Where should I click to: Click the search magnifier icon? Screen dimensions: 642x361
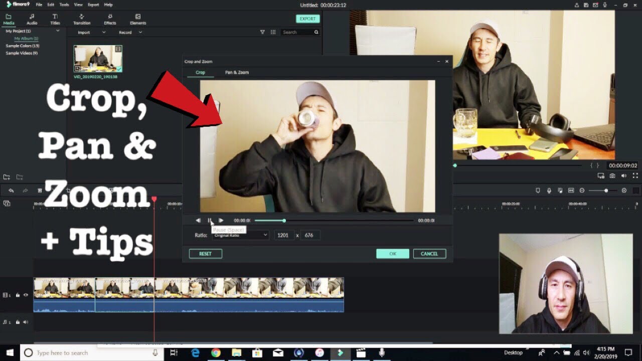(316, 32)
